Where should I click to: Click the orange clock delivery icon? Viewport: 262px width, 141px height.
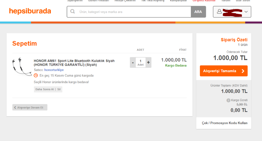coord(36,76)
